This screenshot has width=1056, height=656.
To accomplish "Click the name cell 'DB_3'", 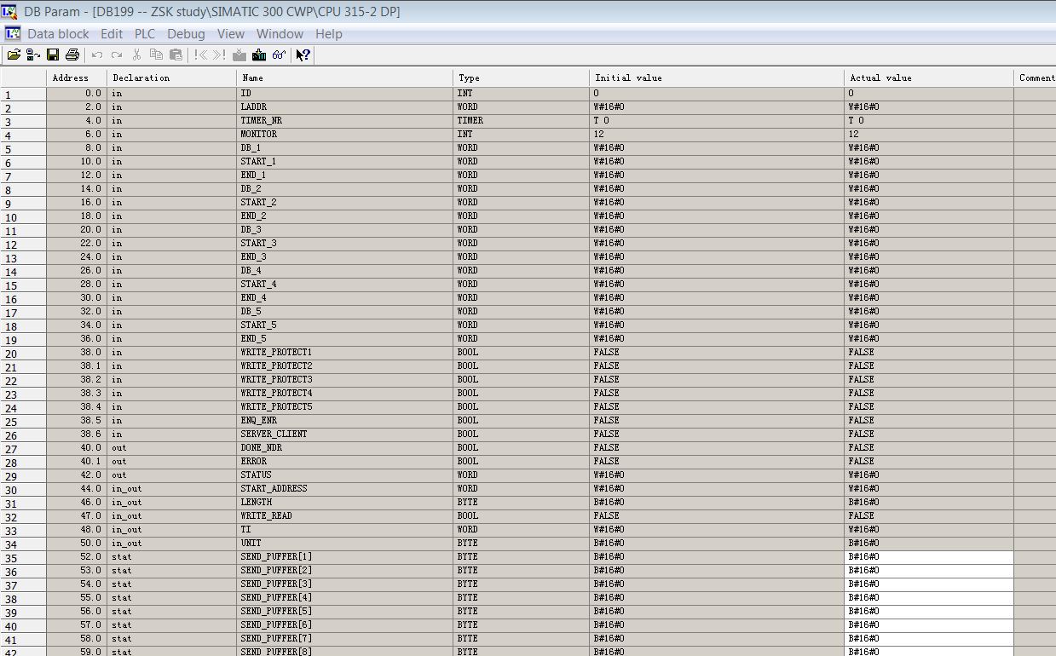I will tap(344, 229).
